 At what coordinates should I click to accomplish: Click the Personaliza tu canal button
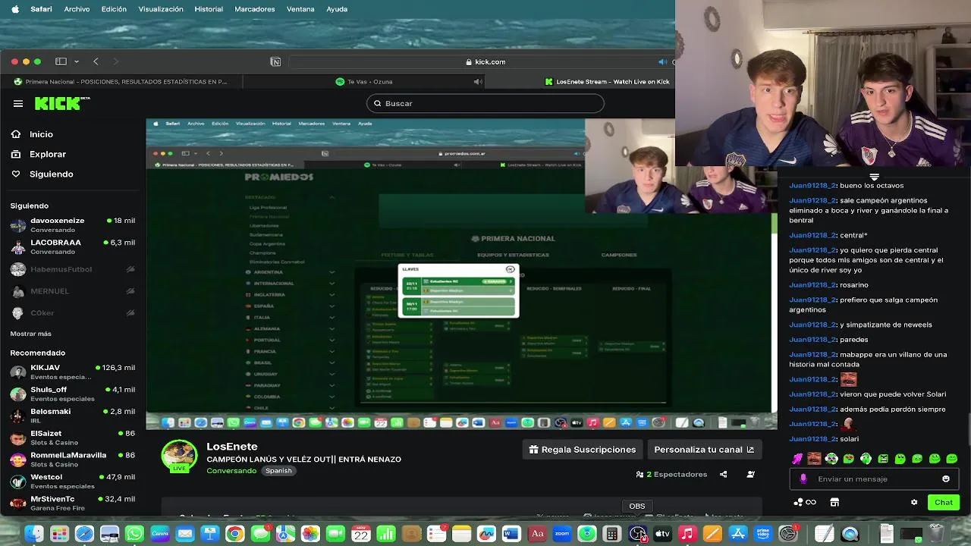704,450
